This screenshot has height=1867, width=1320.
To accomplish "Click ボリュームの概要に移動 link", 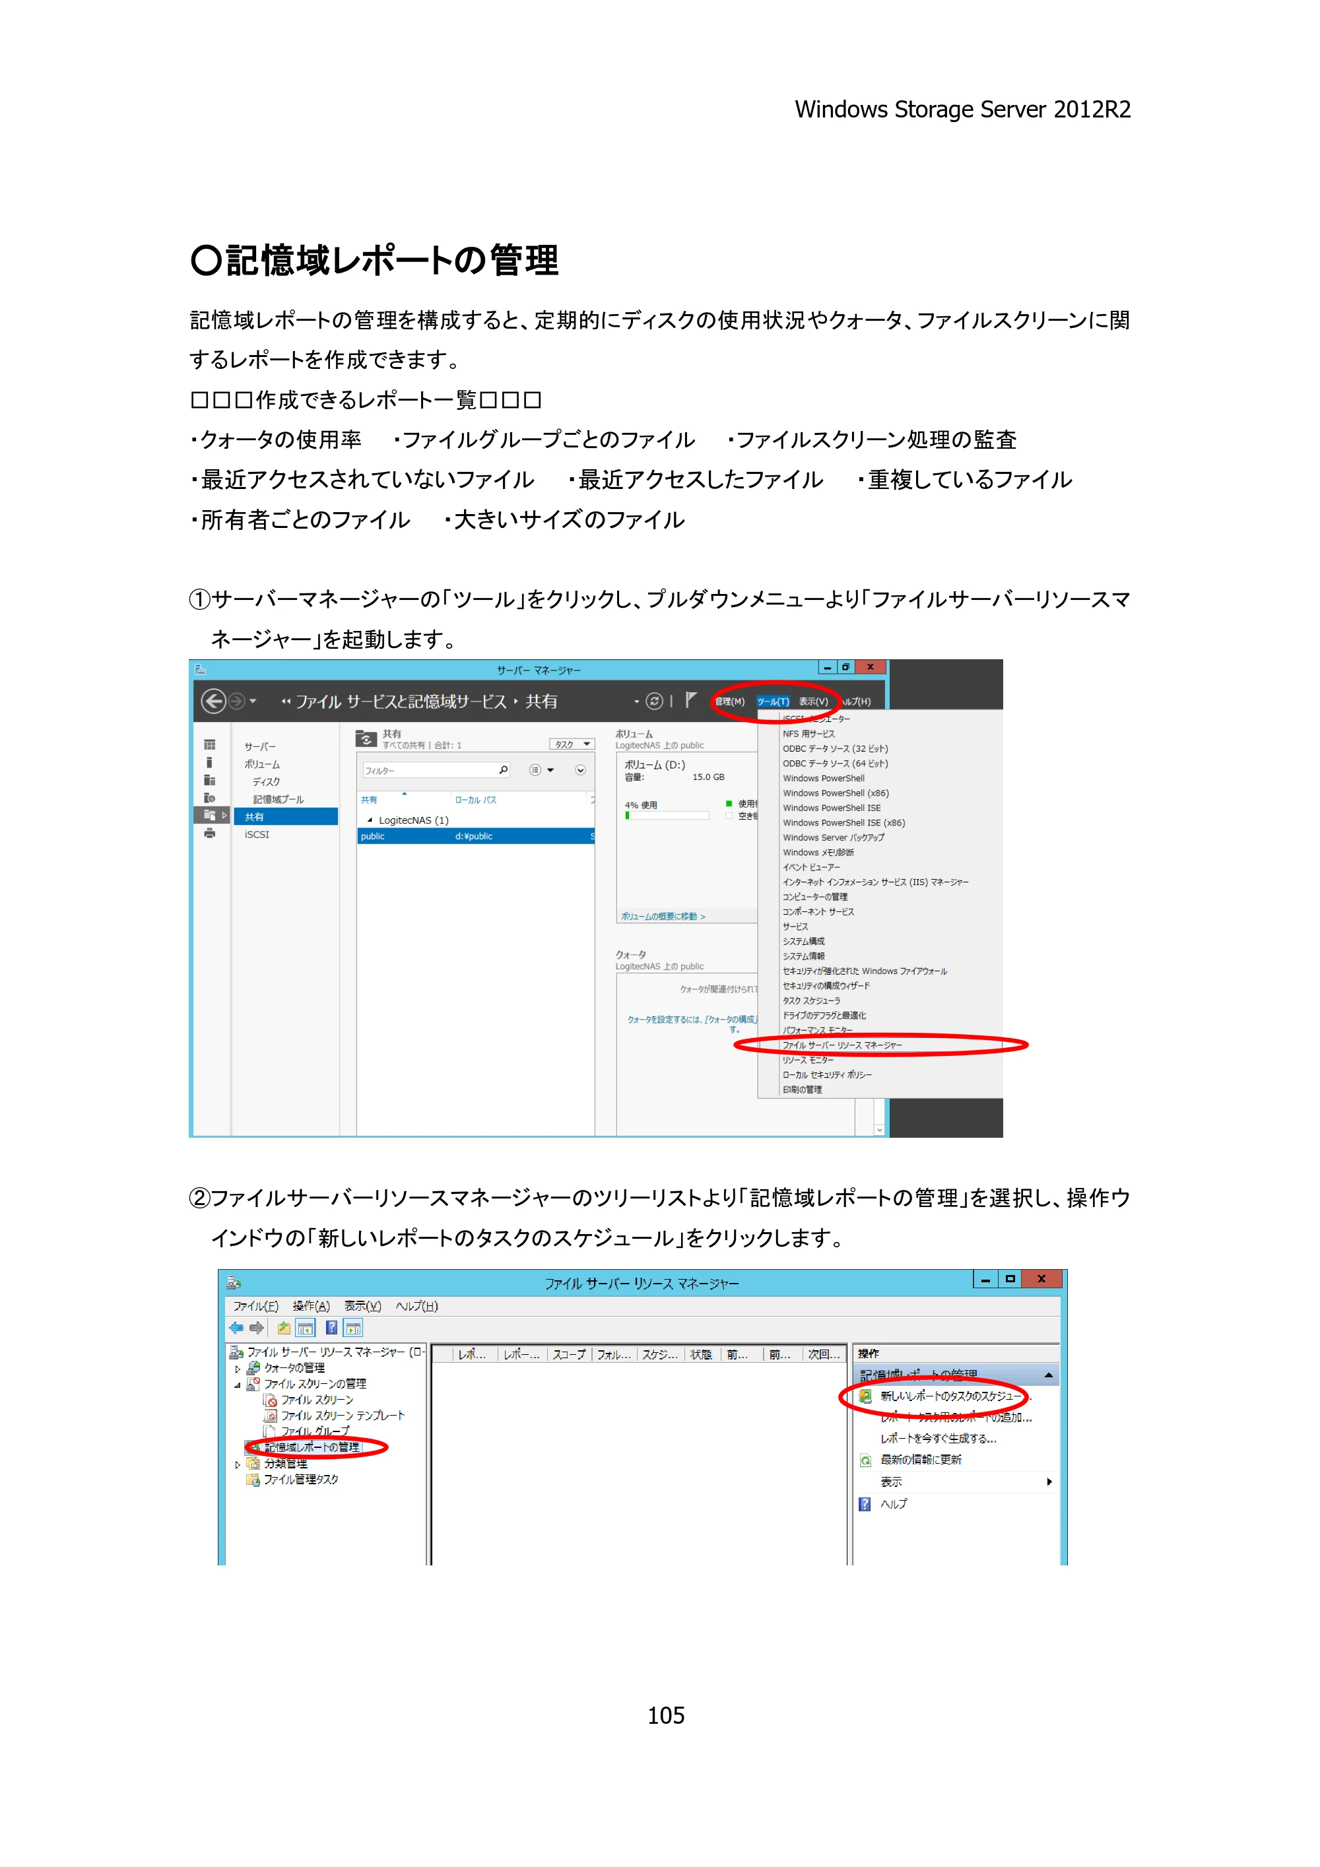I will point(663,917).
